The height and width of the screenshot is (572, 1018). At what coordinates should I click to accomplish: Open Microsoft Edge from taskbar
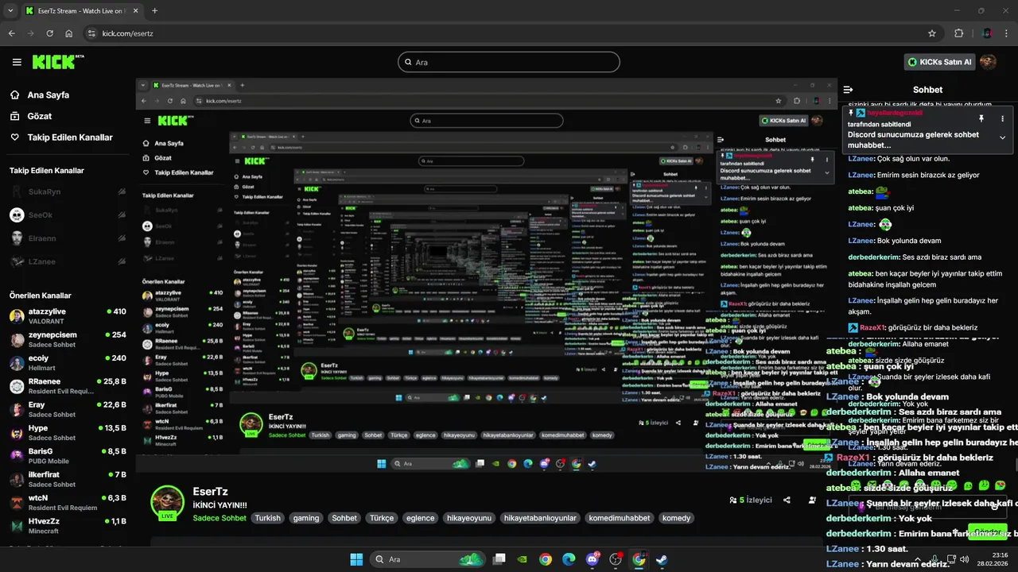tap(569, 559)
